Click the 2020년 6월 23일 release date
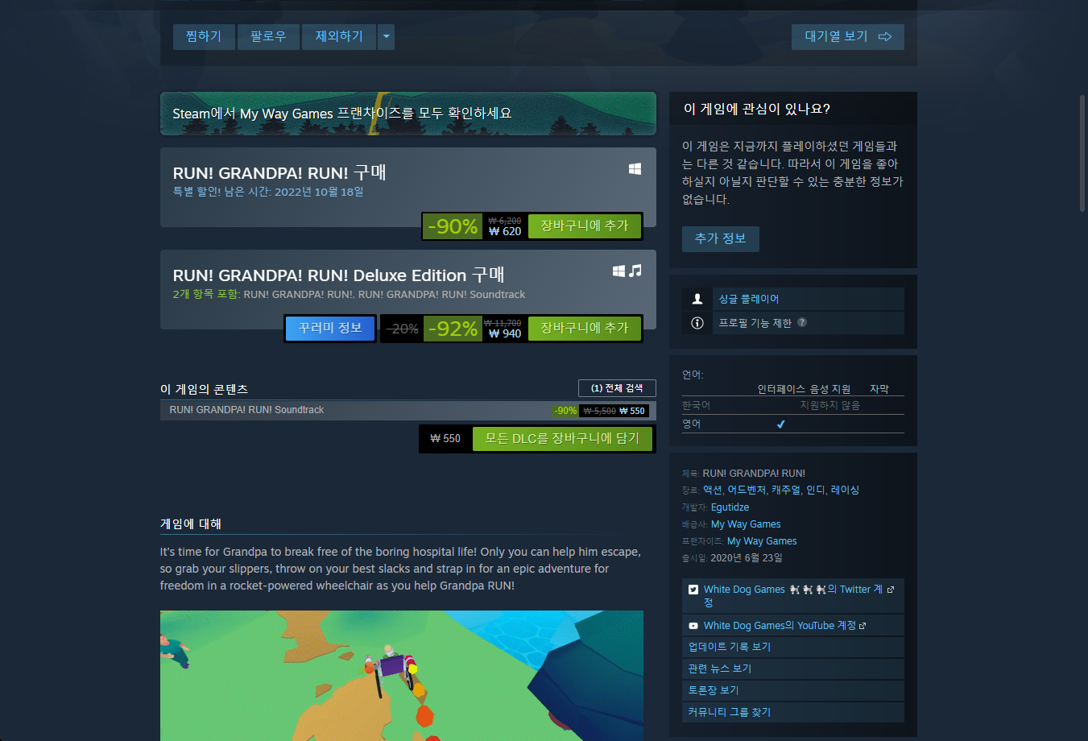Image resolution: width=1088 pixels, height=741 pixels. 747,558
